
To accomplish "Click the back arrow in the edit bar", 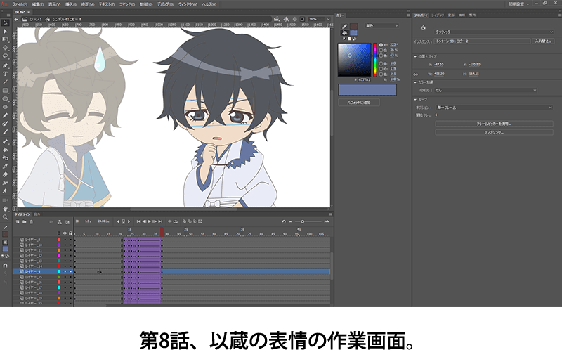I will (16, 20).
